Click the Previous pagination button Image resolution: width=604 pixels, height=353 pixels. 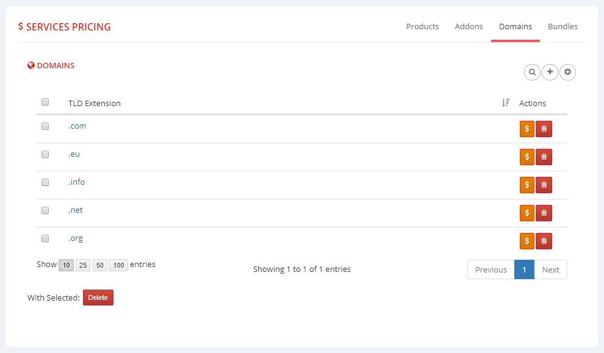click(491, 269)
